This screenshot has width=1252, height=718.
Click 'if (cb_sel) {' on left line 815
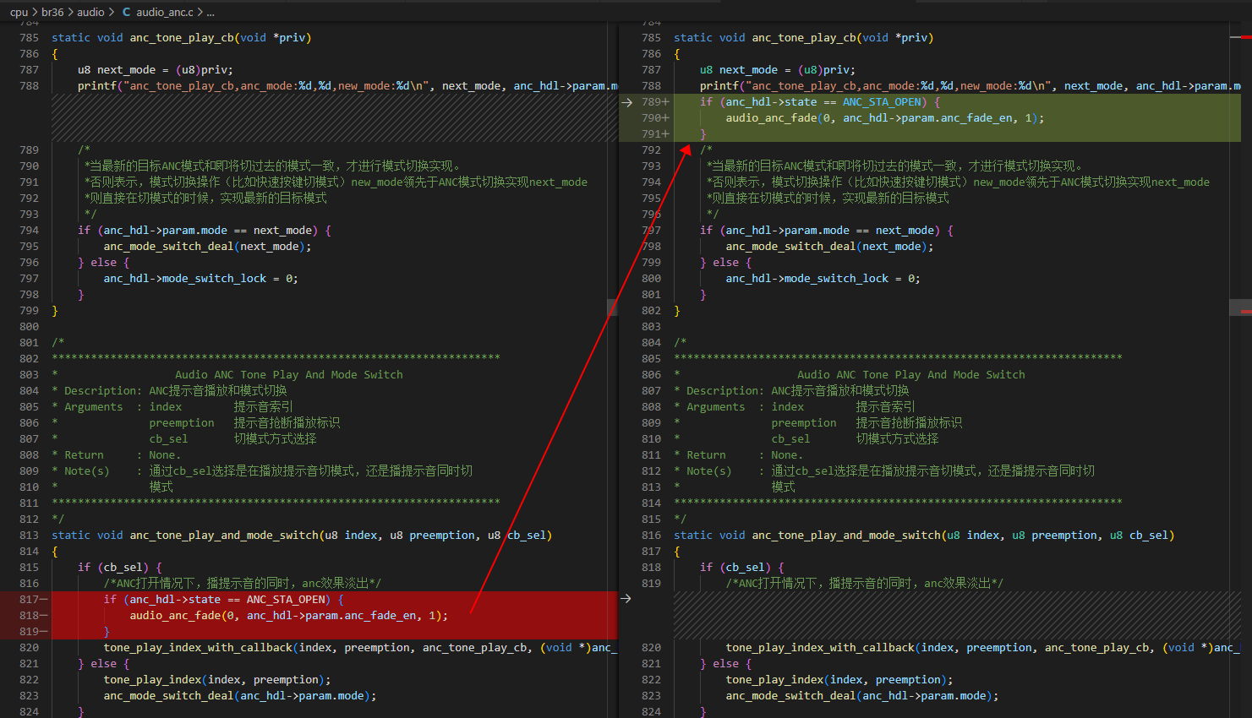coord(120,568)
